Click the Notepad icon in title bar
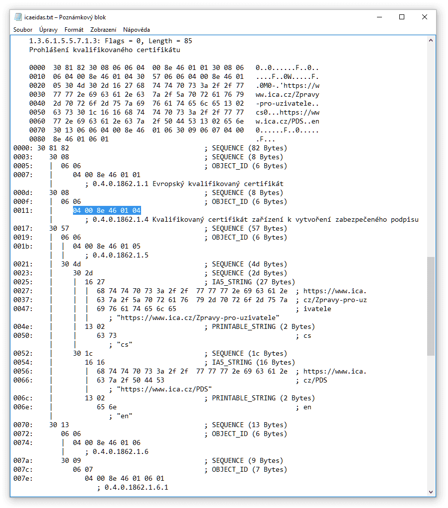This screenshot has width=448, height=508. [x=18, y=17]
